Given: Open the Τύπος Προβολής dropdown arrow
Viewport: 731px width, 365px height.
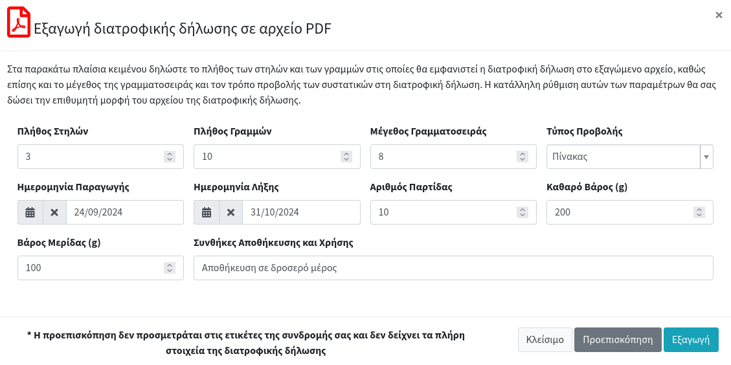Looking at the screenshot, I should click(x=706, y=157).
